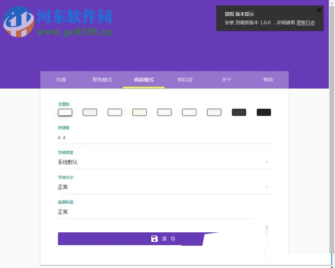Open the 帮助 tab

pyautogui.click(x=268, y=80)
